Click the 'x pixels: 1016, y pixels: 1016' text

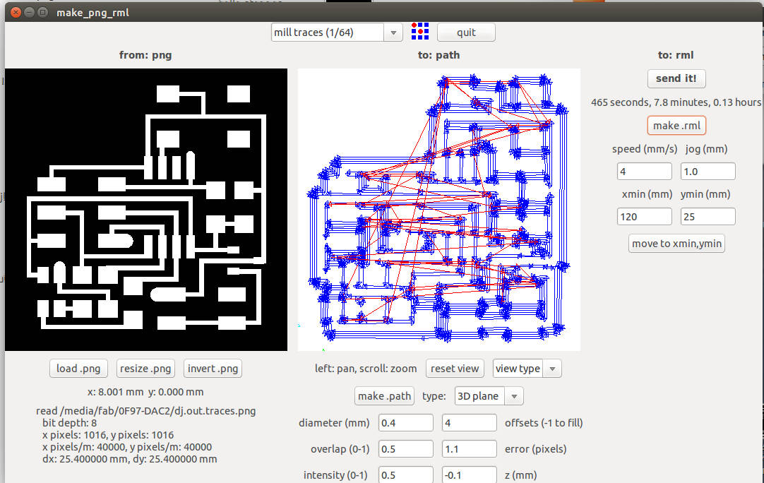click(x=108, y=435)
